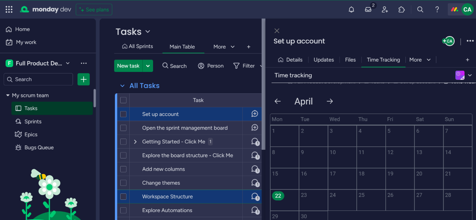Select April 22 in calendar
Screen dimensions: 476x220
(x=278, y=196)
